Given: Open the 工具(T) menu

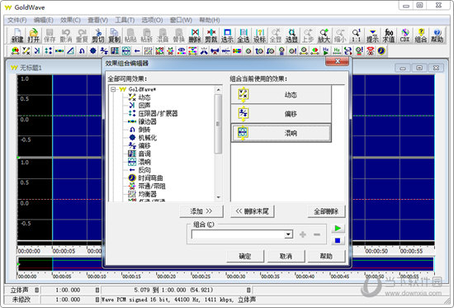Looking at the screenshot, I should click(125, 20).
